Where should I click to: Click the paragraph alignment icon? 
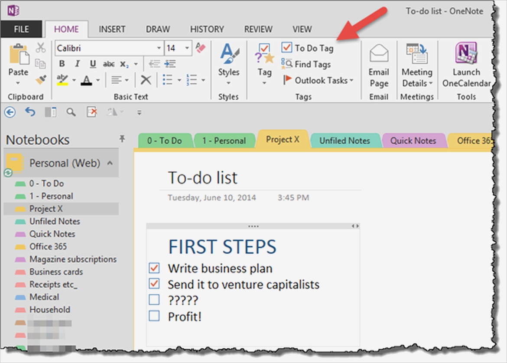tap(117, 80)
